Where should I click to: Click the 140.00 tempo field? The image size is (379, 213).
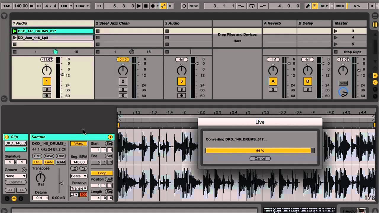[21, 6]
